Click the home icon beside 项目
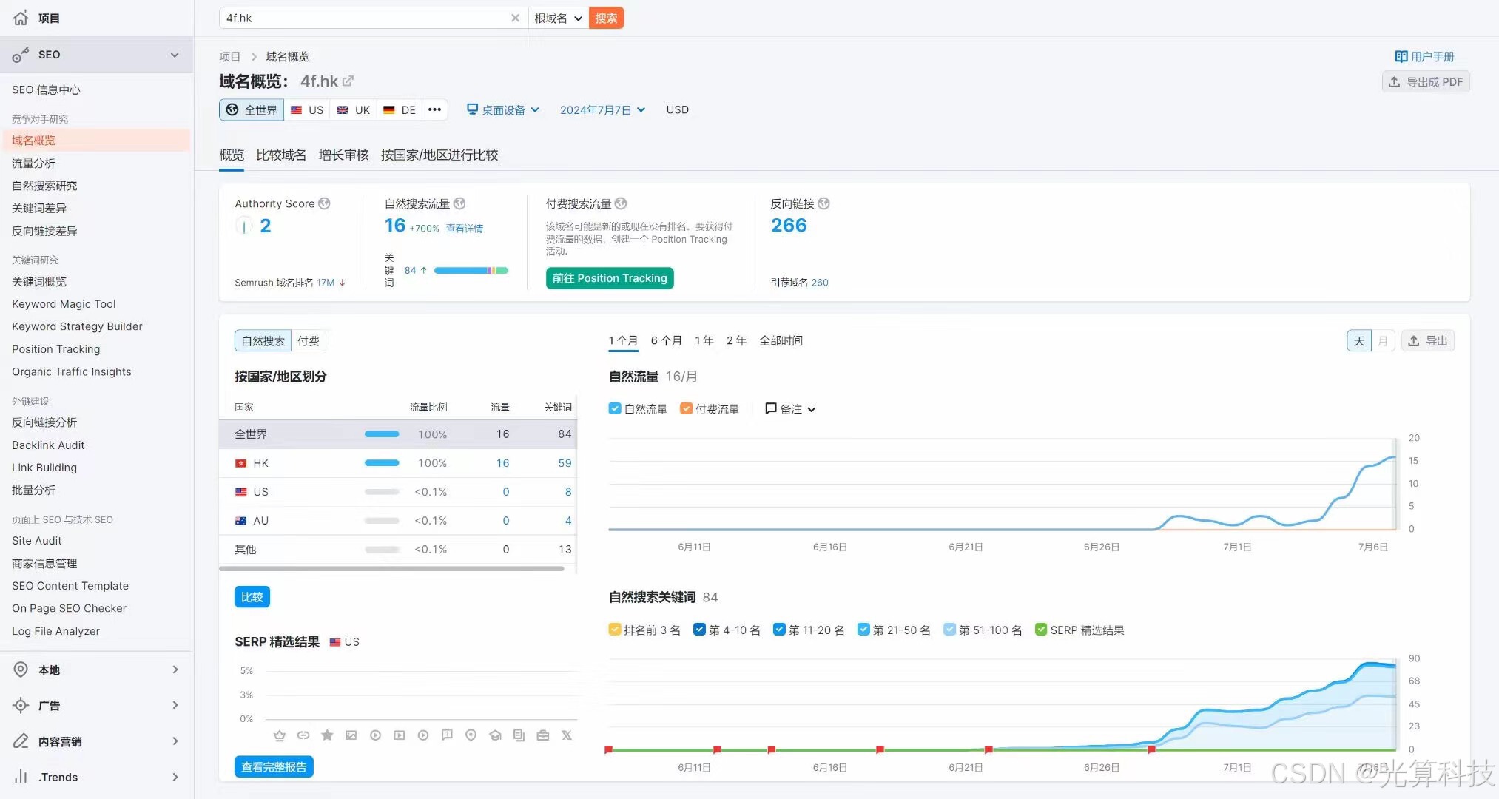 point(21,18)
